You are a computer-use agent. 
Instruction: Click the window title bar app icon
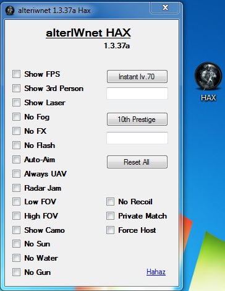[x=10, y=11]
